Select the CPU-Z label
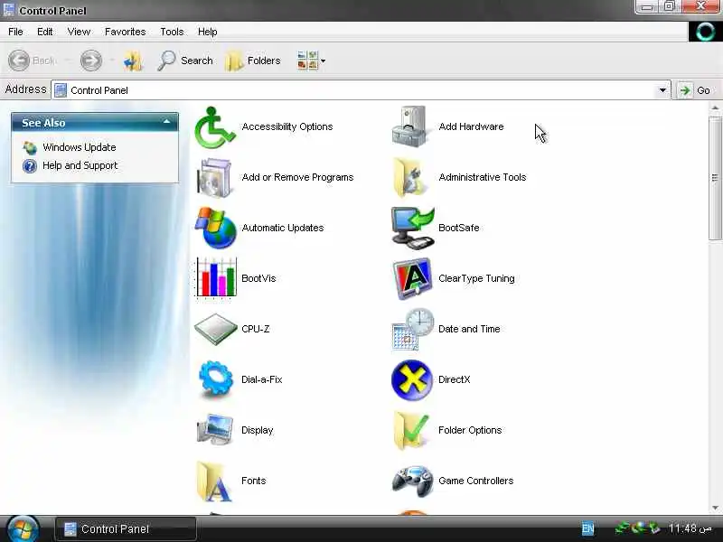The image size is (723, 542). 256,329
